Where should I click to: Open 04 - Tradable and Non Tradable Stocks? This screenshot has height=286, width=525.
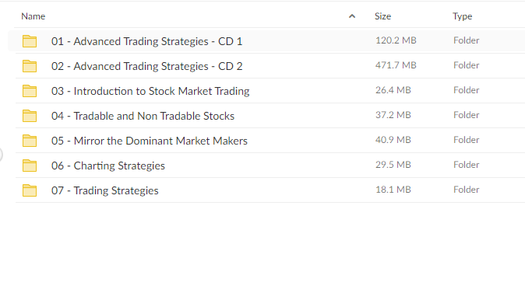click(143, 116)
